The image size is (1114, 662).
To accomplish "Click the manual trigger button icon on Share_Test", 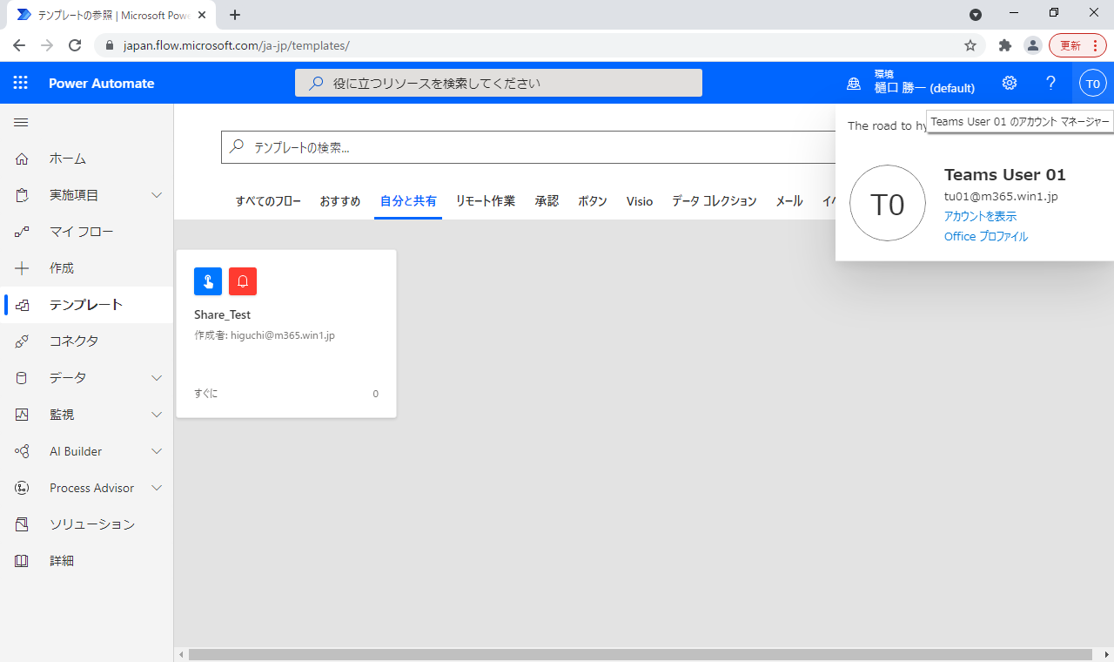I will (208, 281).
